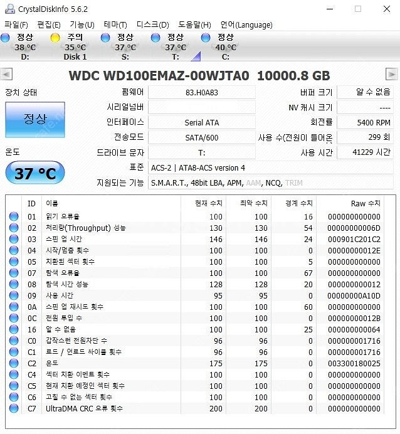Click the CrystalDiskInfo title bar app icon

[x=10, y=9]
